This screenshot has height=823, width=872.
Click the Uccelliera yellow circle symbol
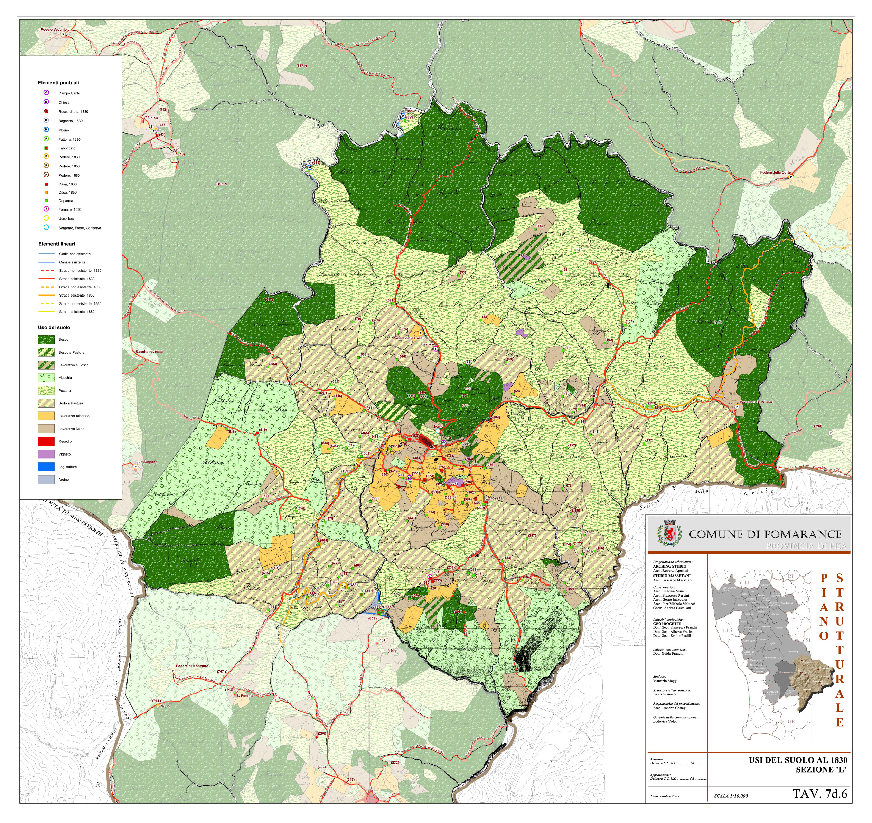click(46, 218)
